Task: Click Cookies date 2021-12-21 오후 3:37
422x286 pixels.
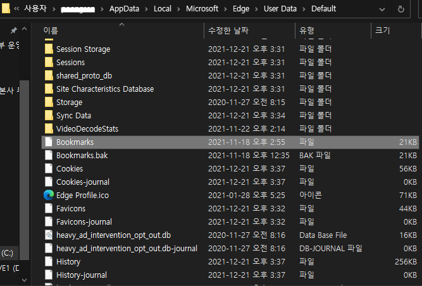Action: [247, 169]
